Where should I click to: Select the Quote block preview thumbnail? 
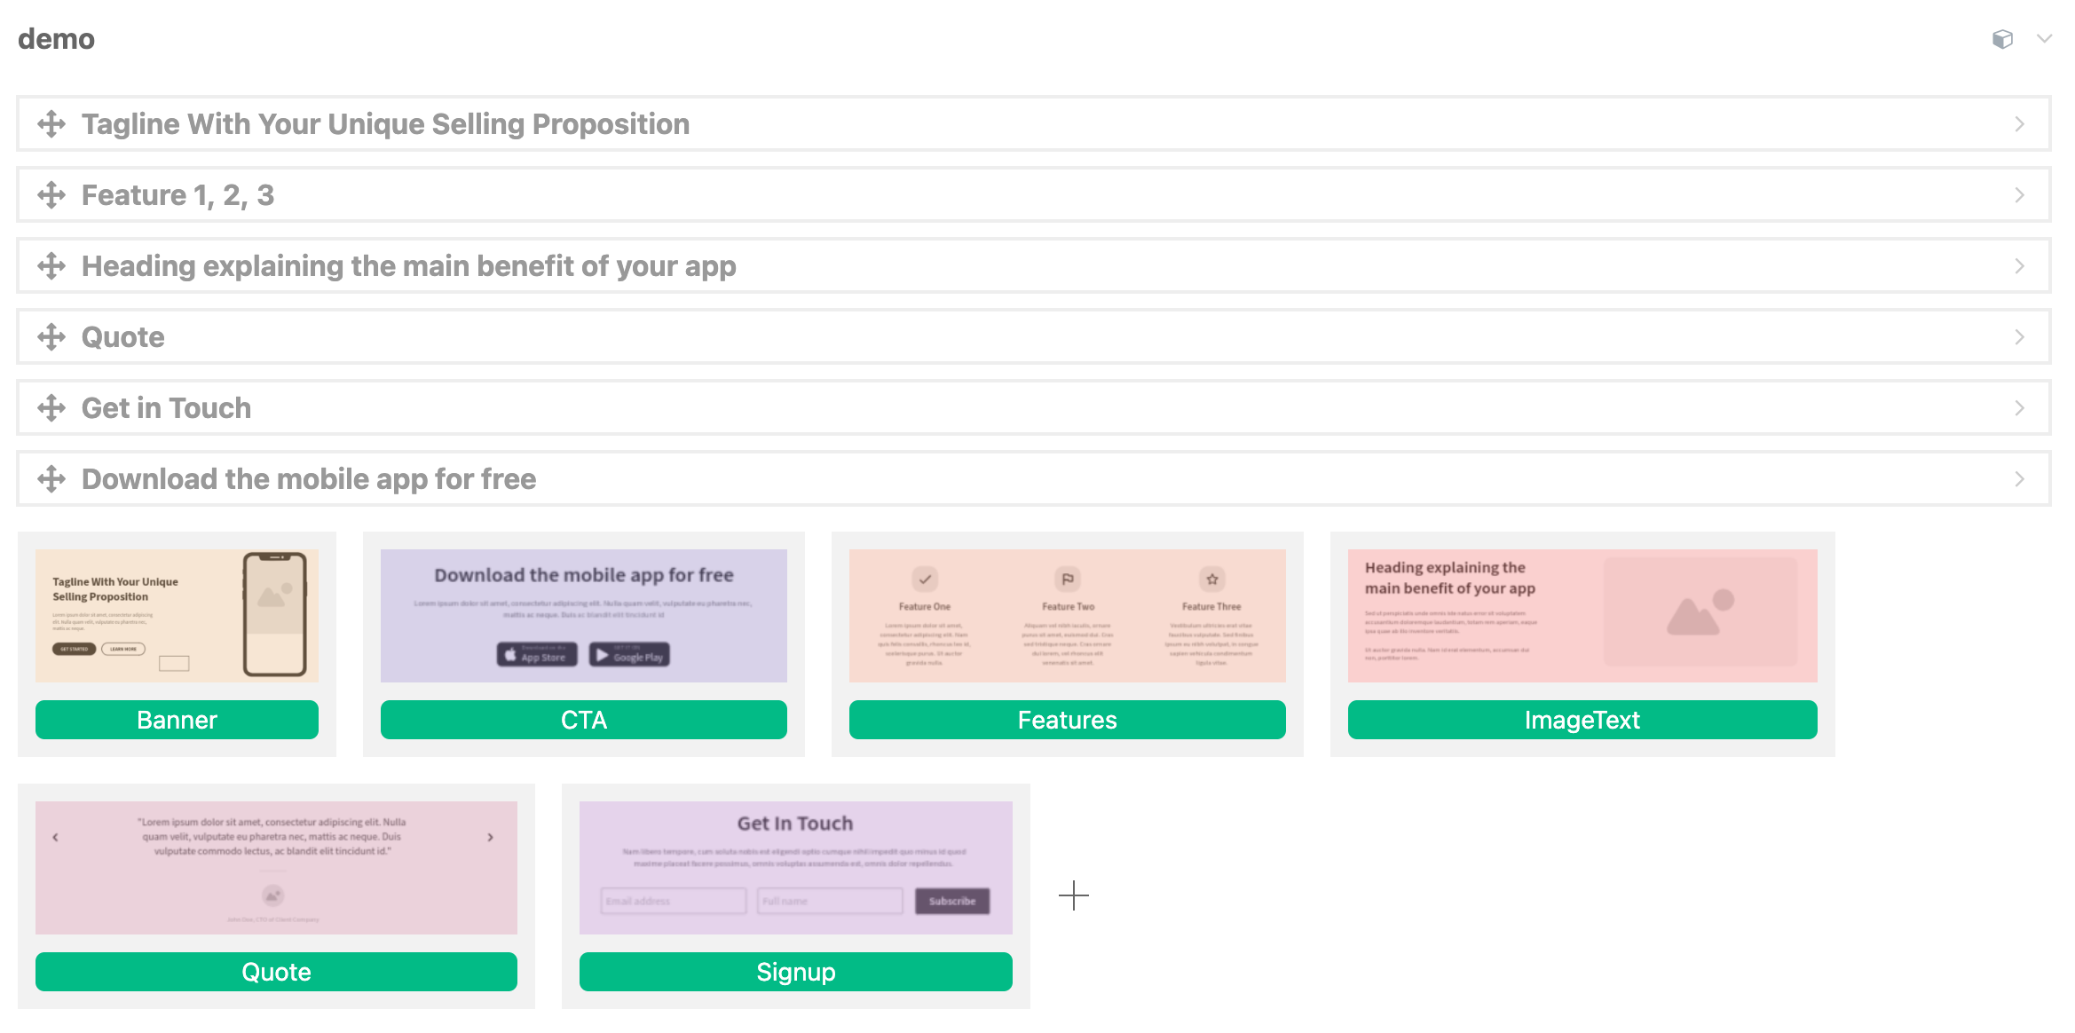tap(276, 867)
